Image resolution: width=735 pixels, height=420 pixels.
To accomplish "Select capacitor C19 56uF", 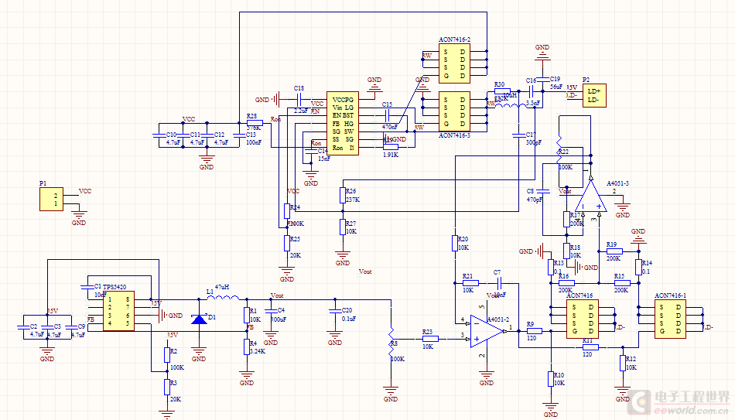I will click(x=543, y=80).
